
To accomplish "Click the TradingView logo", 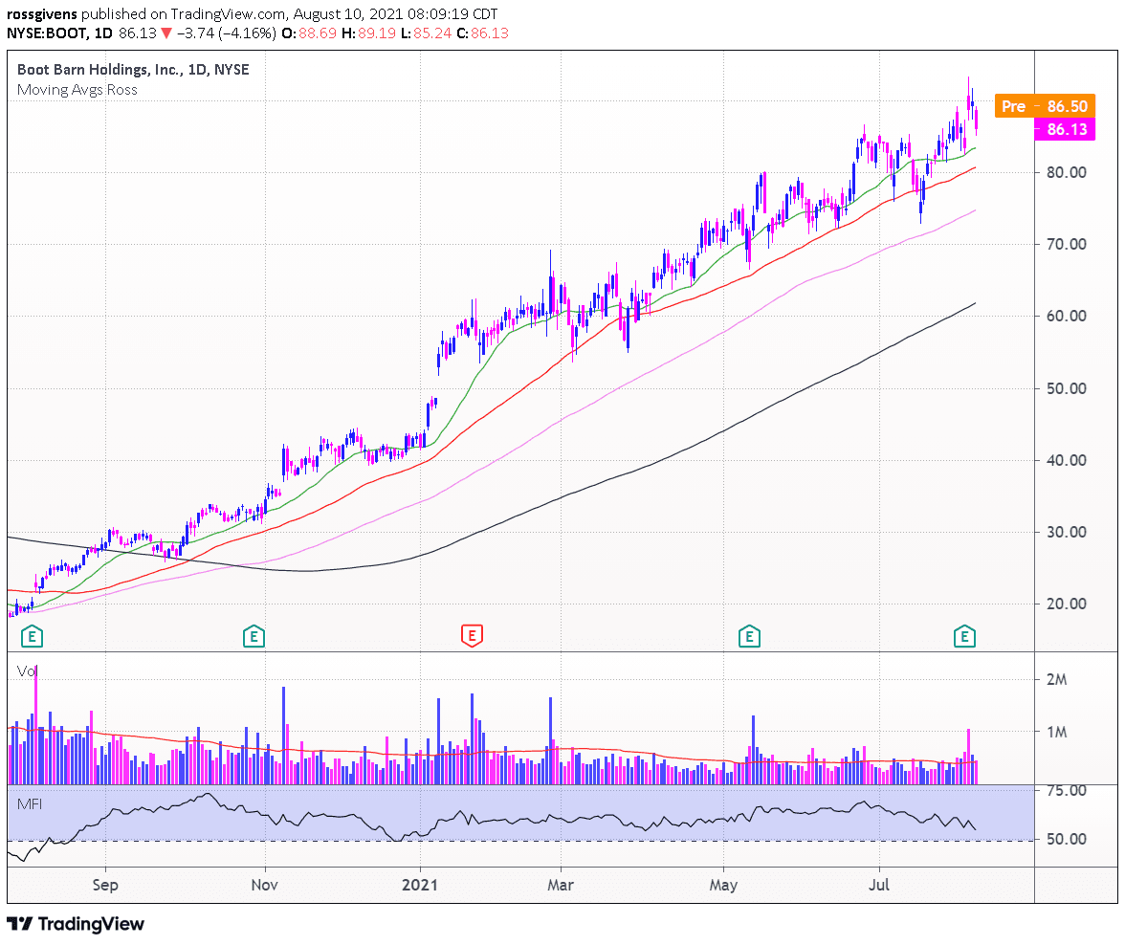I will (77, 924).
